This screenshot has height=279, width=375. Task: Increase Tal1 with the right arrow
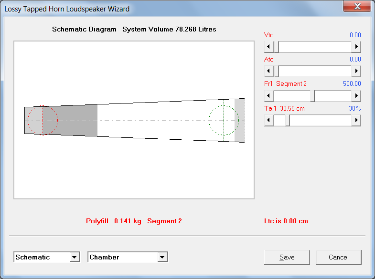pos(356,120)
